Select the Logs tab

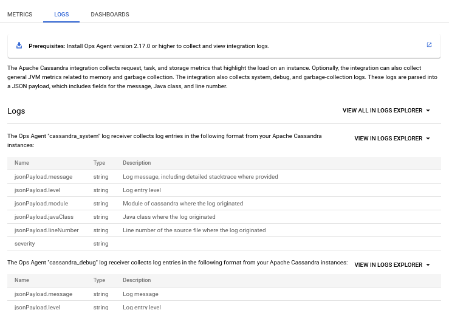[61, 14]
